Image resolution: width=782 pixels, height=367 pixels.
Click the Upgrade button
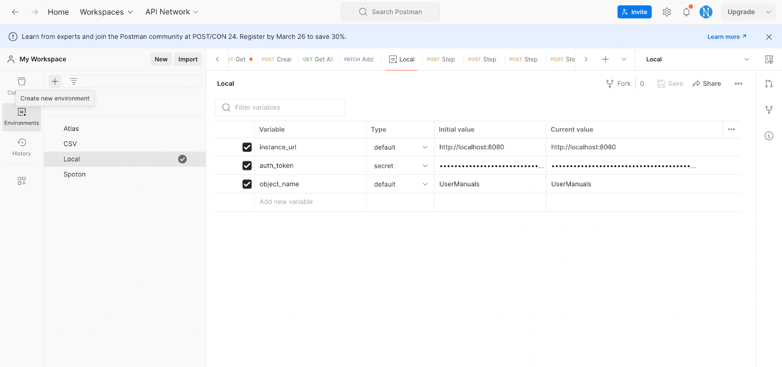click(x=741, y=12)
